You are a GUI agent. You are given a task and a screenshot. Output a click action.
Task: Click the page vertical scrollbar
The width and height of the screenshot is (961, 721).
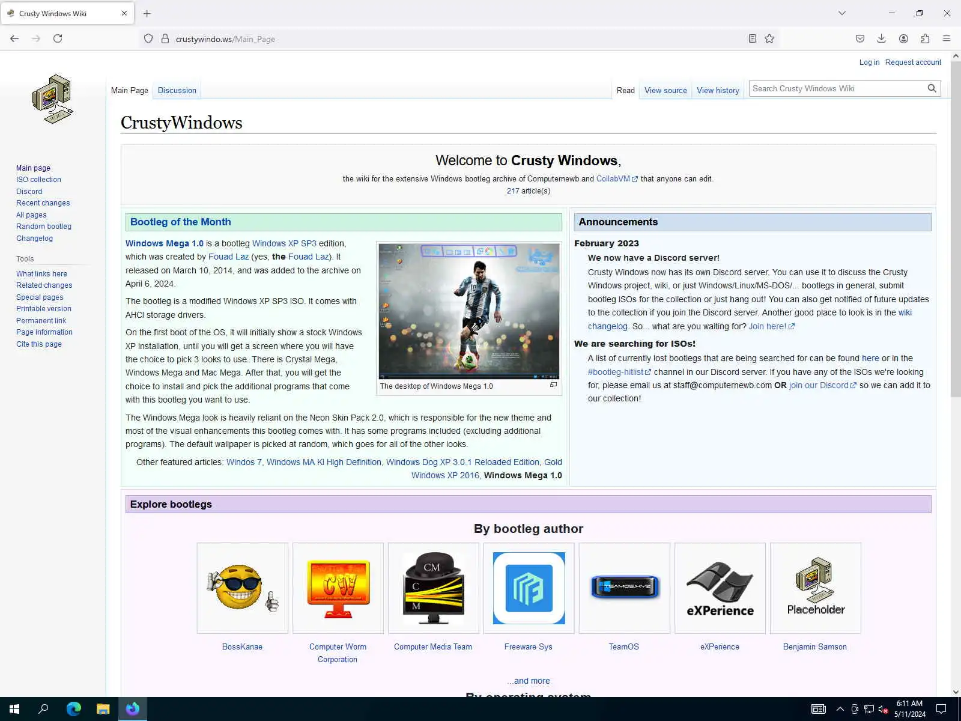tap(956, 228)
